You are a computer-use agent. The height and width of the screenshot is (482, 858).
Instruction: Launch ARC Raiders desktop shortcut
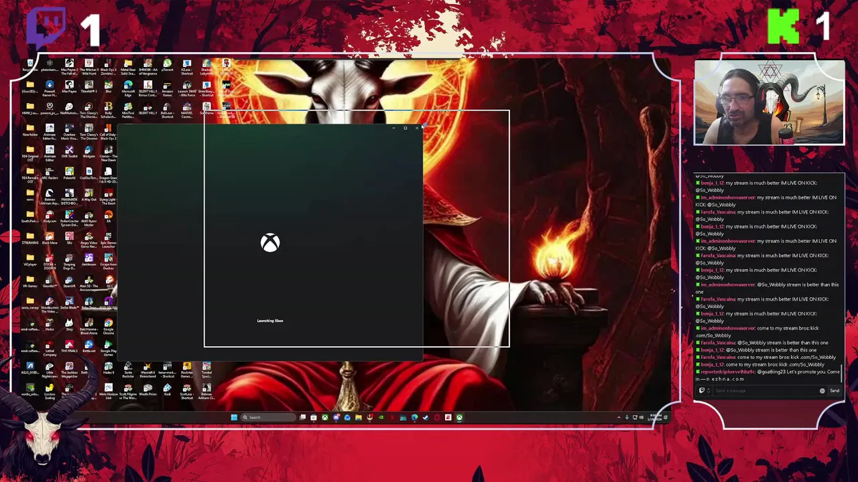point(50,173)
